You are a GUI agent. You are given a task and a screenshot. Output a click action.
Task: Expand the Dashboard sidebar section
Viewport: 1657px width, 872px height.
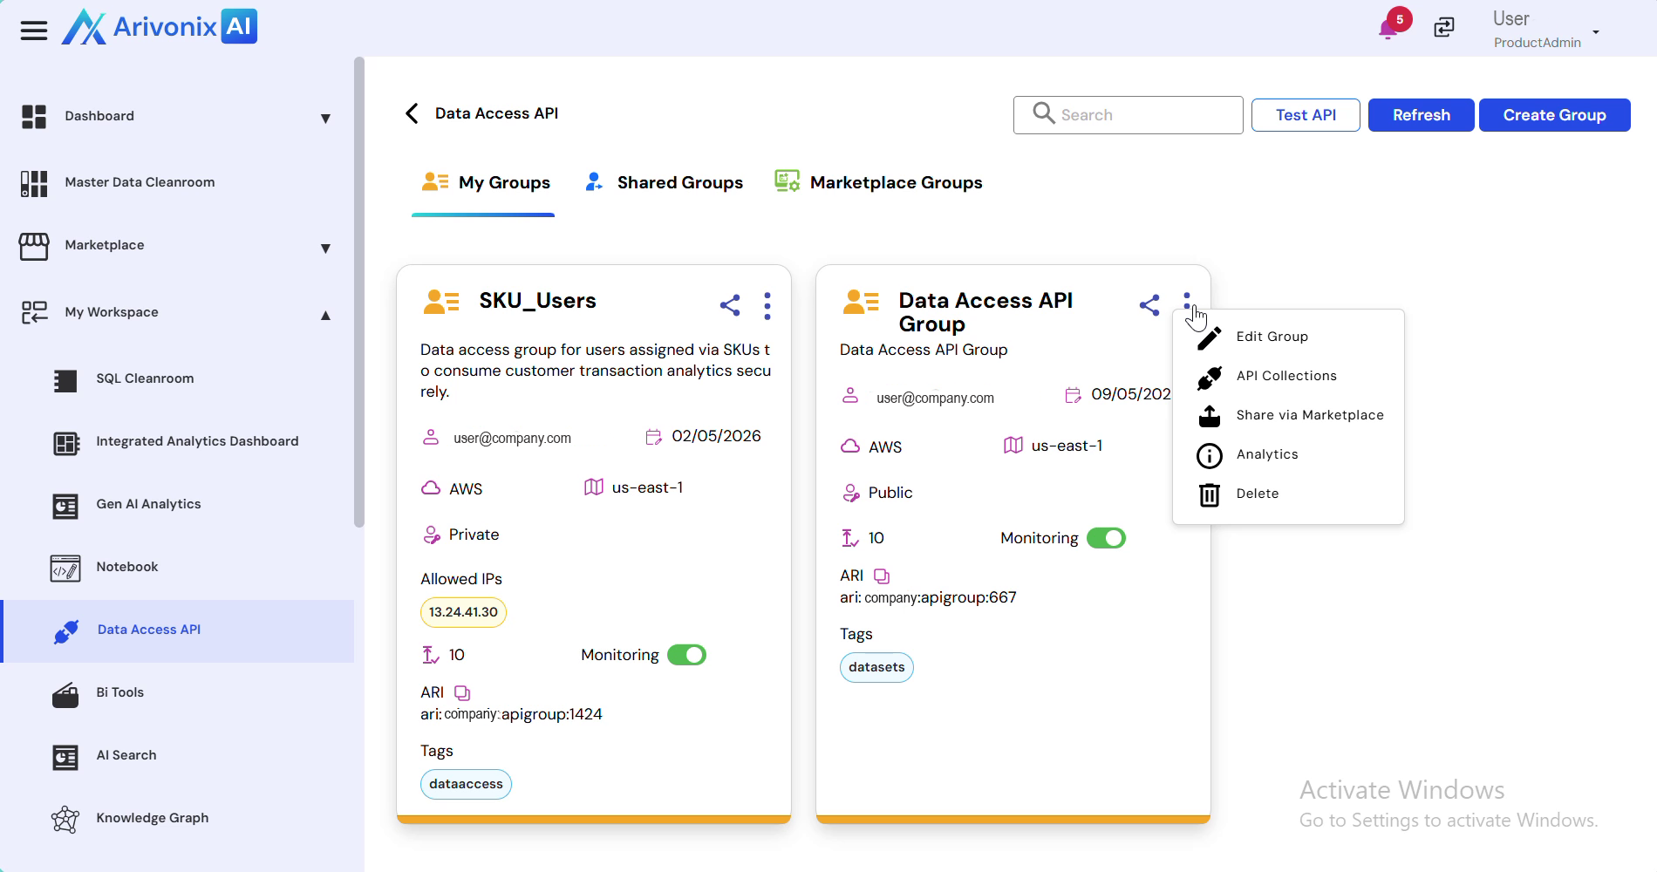click(x=325, y=118)
